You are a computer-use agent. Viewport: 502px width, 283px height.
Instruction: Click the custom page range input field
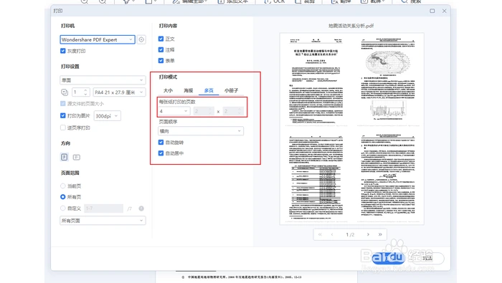pyautogui.click(x=104, y=208)
